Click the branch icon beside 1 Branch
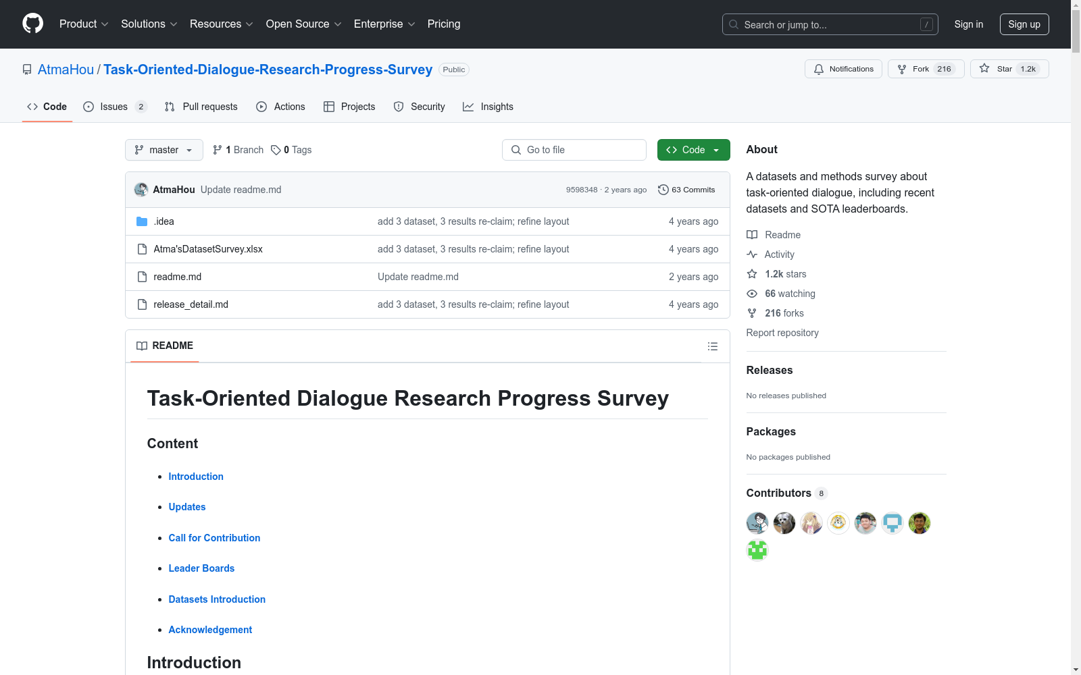Screen dimensions: 1081x675 pos(218,150)
